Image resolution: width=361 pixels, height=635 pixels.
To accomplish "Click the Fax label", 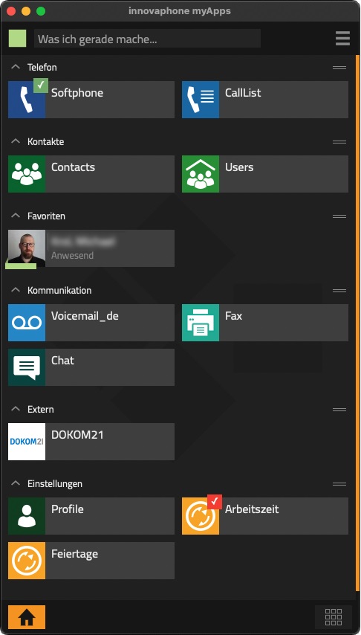I will point(233,316).
